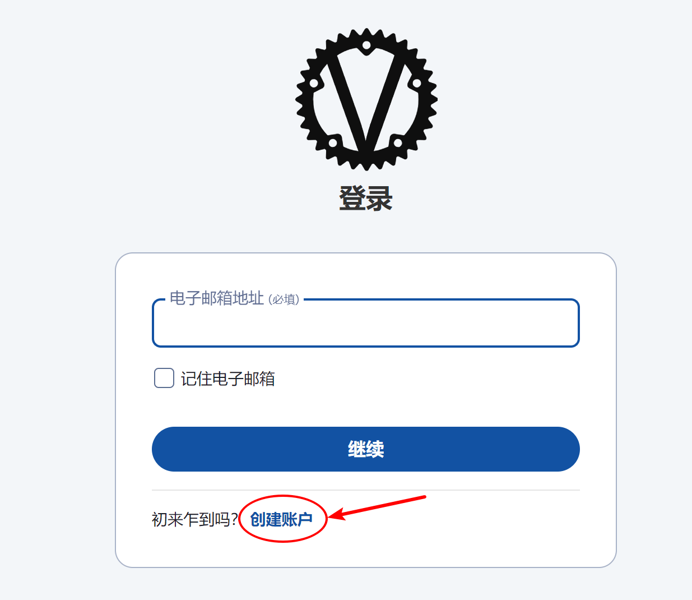Click the 登录 heading text
The image size is (692, 600).
point(366,199)
